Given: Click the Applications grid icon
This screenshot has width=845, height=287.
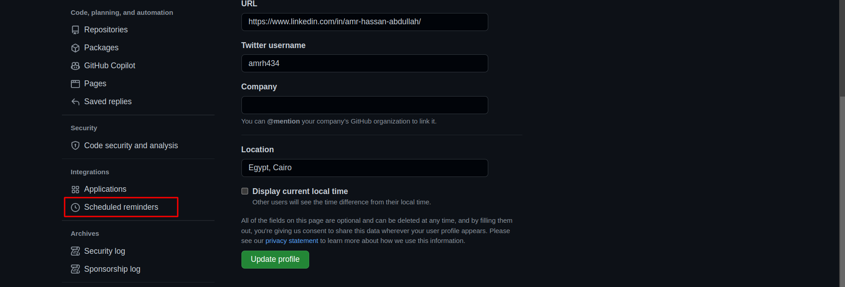Looking at the screenshot, I should click(75, 190).
